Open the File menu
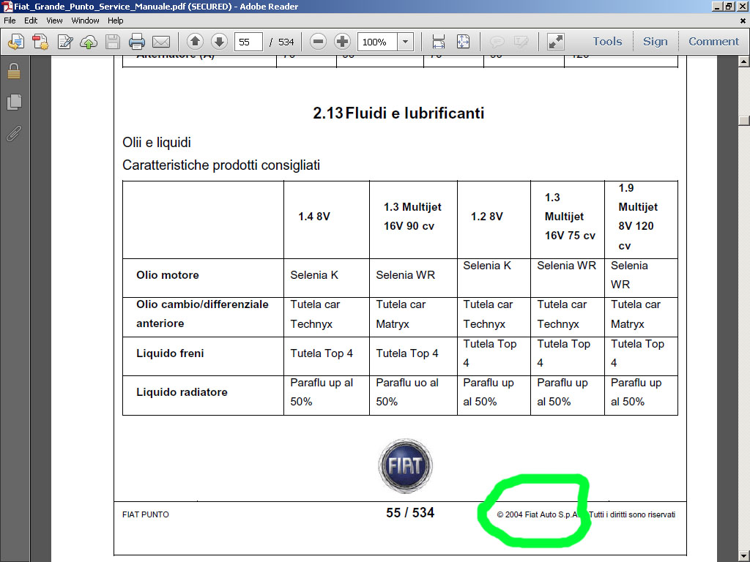 pos(10,20)
